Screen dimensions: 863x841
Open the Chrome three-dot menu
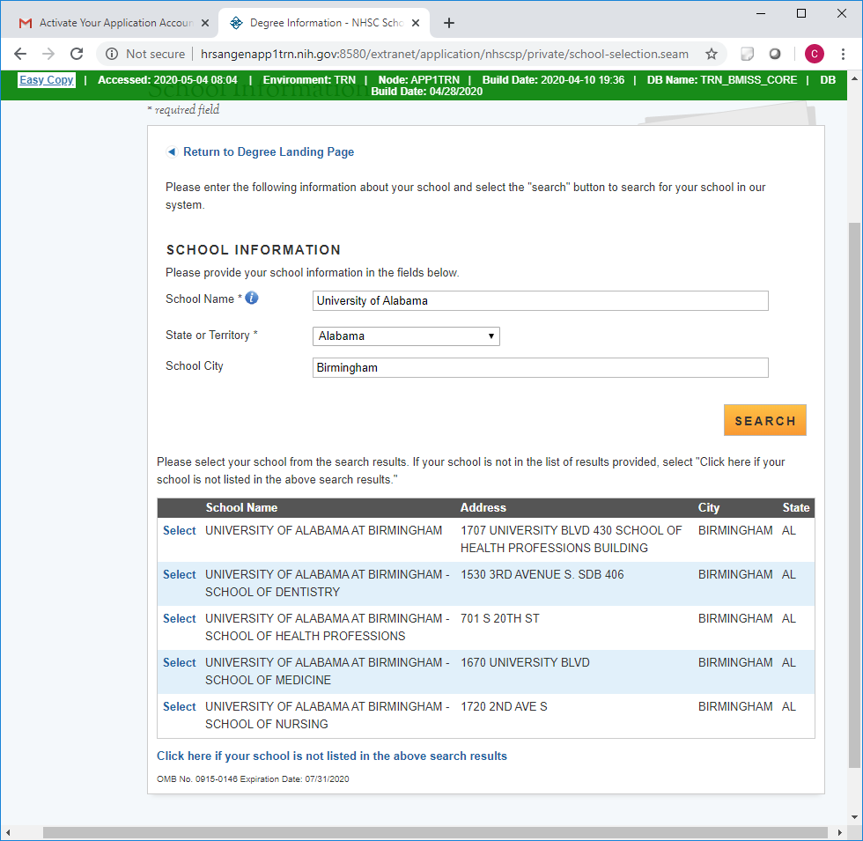[x=843, y=54]
